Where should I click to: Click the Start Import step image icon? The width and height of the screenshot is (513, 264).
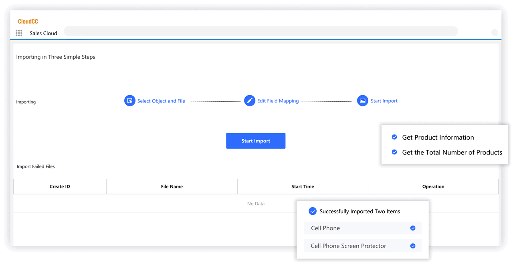[362, 101]
